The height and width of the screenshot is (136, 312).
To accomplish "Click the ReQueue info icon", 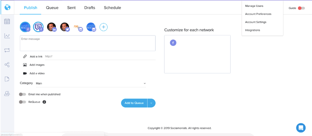I will tap(44, 102).
